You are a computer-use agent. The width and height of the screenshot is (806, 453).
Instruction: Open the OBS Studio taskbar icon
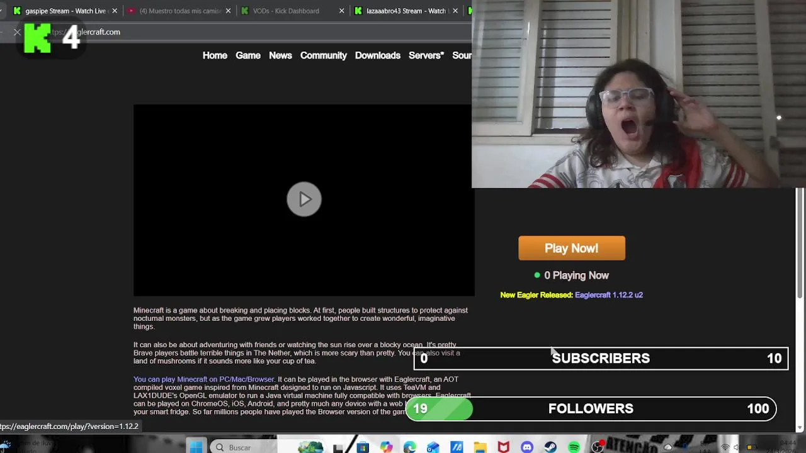[598, 447]
